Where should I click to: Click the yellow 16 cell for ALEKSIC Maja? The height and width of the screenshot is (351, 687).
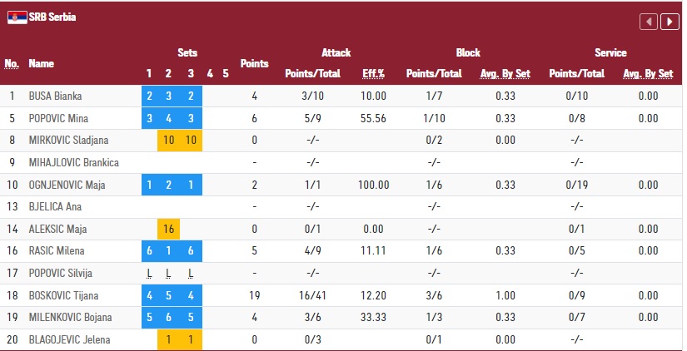coord(168,229)
